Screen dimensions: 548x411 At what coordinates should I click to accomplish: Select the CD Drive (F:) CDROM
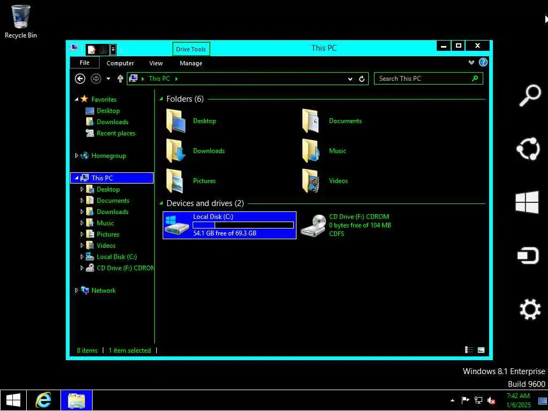click(346, 225)
